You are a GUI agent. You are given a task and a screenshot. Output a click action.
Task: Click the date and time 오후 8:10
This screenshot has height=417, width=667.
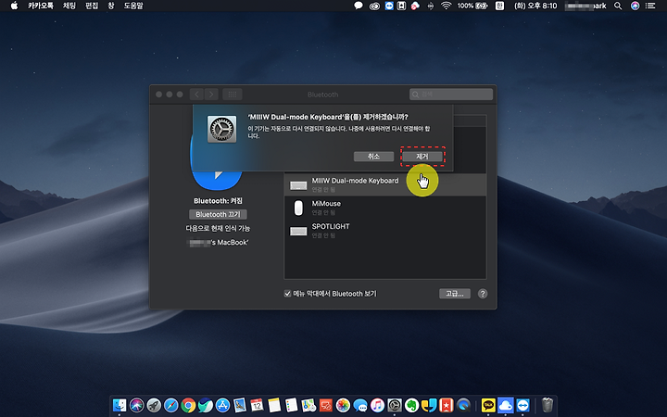point(535,6)
